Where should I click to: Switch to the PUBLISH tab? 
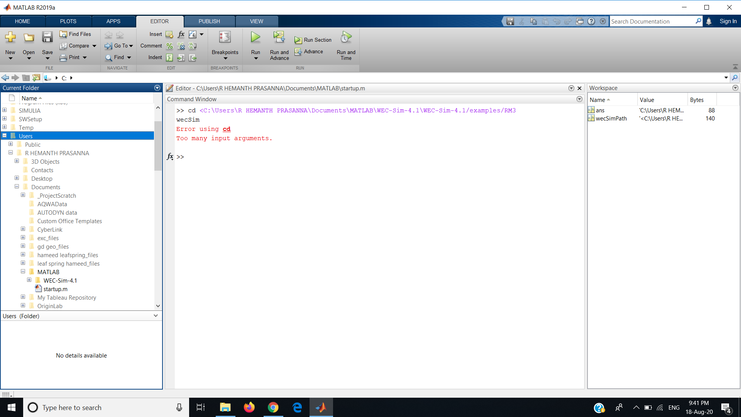click(209, 21)
